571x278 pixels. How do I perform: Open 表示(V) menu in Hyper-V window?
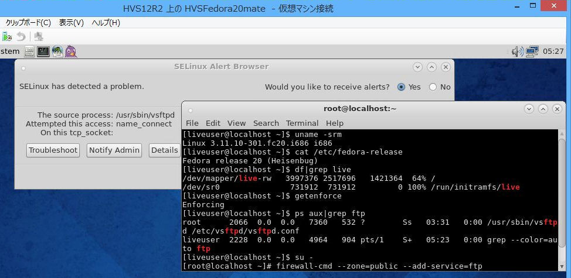click(72, 23)
